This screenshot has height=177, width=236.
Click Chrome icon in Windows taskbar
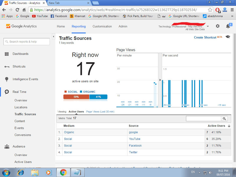tap(63, 172)
